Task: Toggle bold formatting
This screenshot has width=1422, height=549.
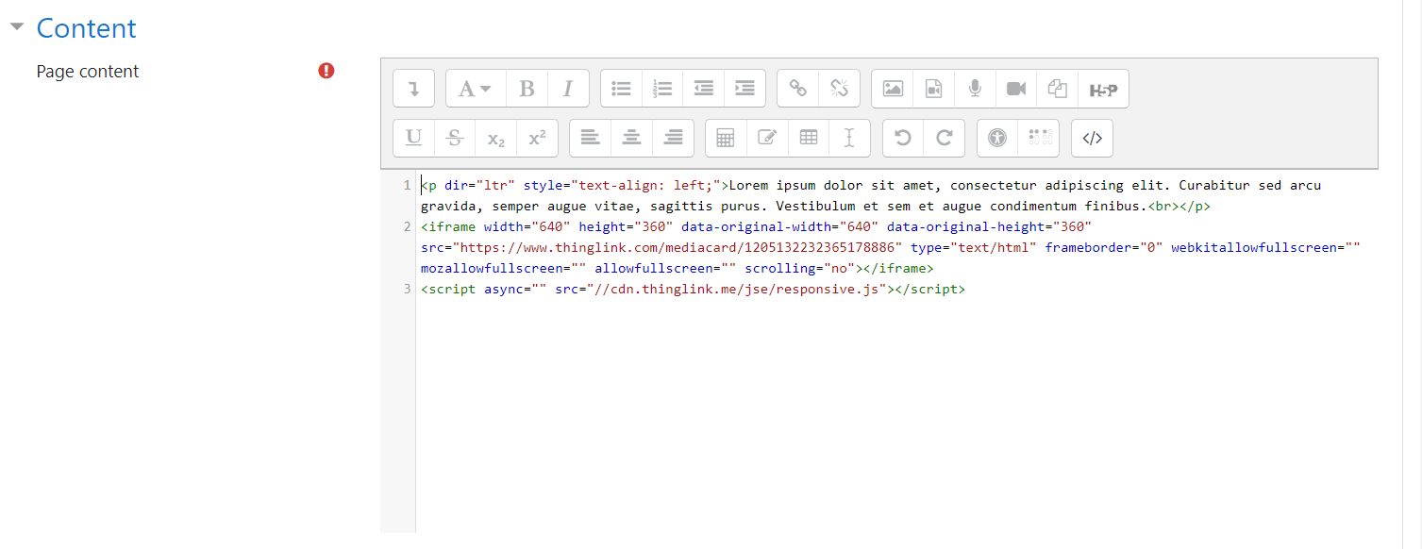Action: tap(527, 89)
